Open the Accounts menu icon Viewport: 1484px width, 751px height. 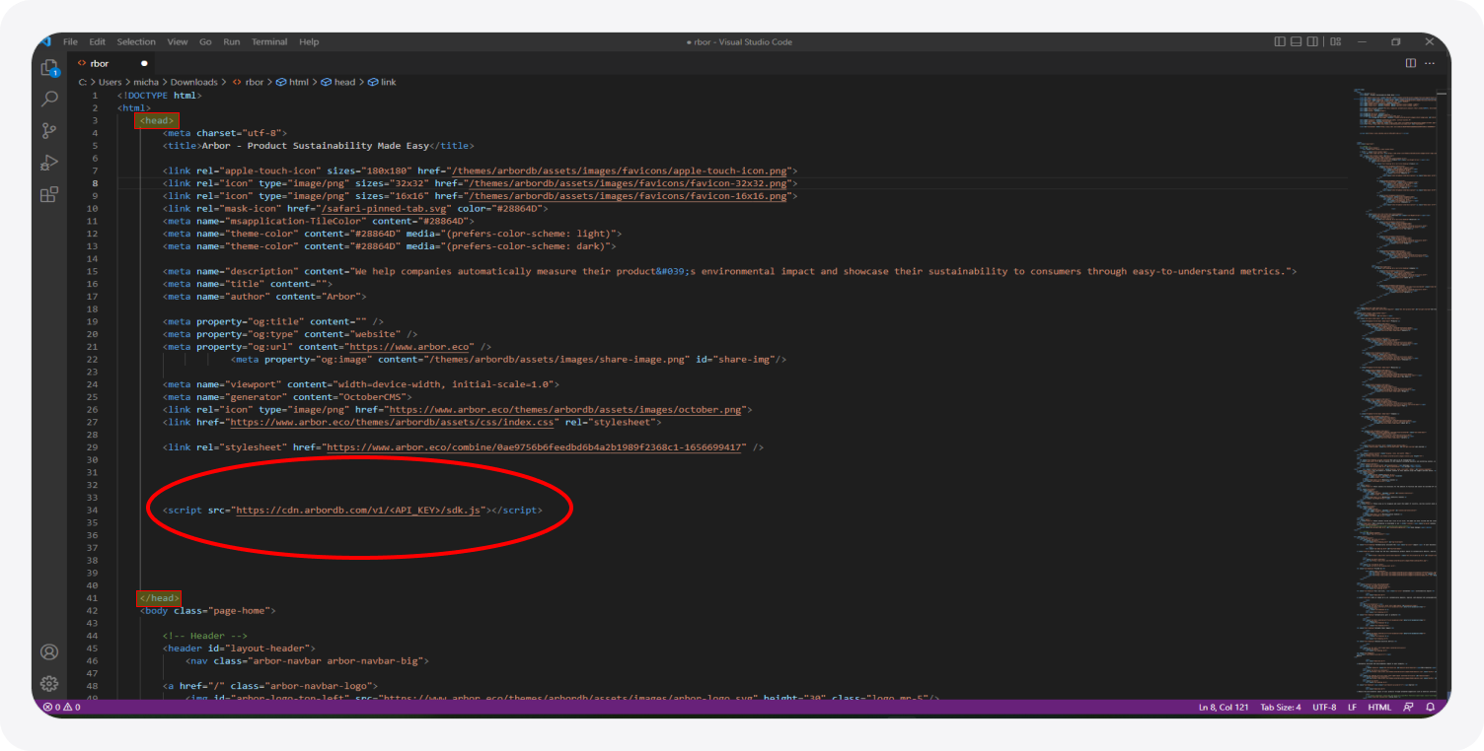(x=49, y=651)
